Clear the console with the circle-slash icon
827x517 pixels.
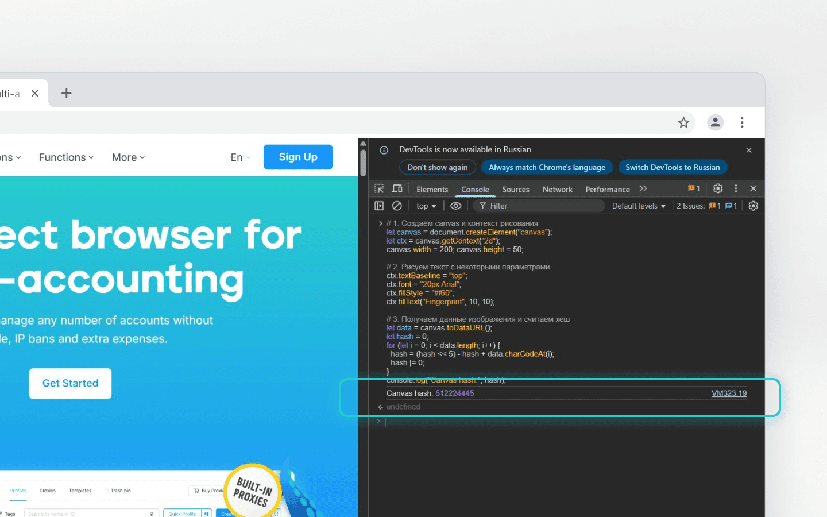point(397,206)
